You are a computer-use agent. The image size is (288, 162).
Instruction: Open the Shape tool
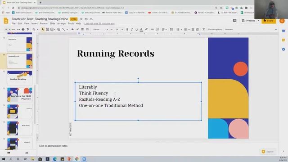[58, 29]
